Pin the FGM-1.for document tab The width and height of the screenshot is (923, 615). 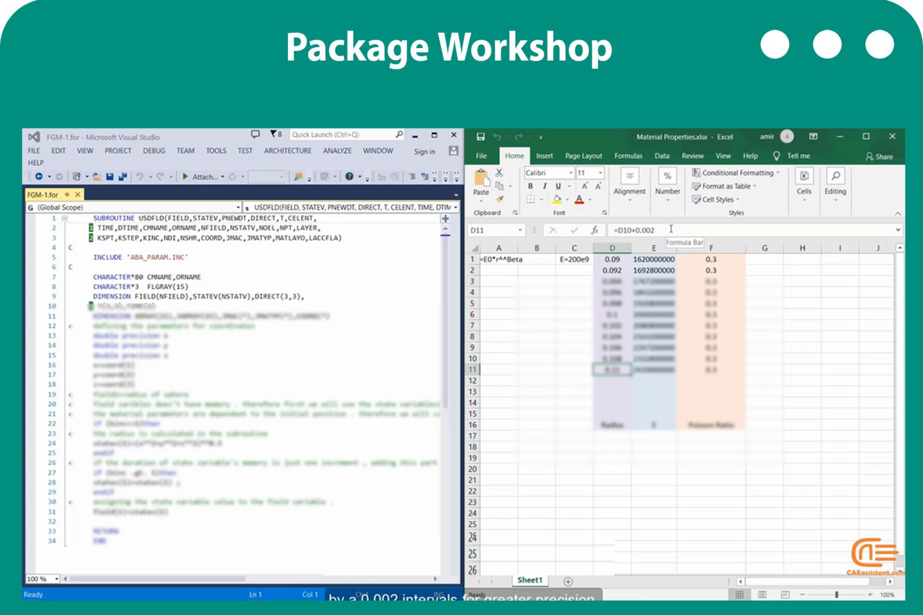tap(68, 195)
